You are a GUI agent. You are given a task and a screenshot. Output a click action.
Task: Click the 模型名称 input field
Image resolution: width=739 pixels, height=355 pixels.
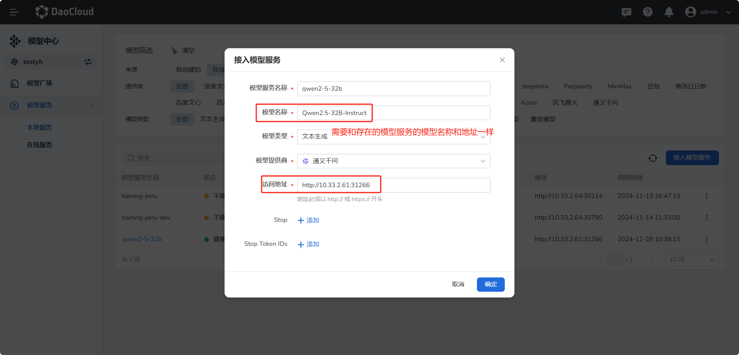point(393,113)
